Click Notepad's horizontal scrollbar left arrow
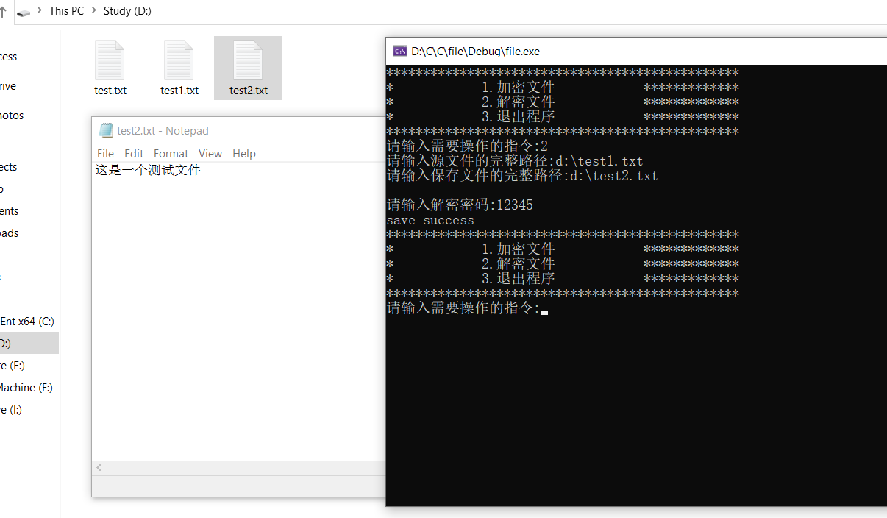The height and width of the screenshot is (518, 887). (x=99, y=468)
